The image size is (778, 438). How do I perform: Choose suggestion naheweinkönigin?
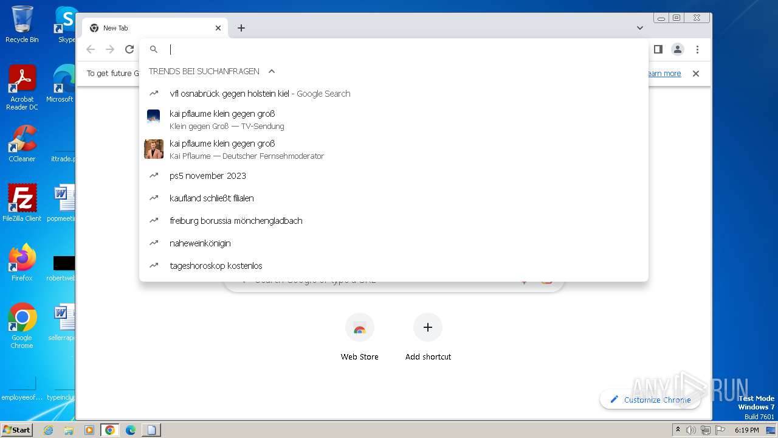pos(394,243)
